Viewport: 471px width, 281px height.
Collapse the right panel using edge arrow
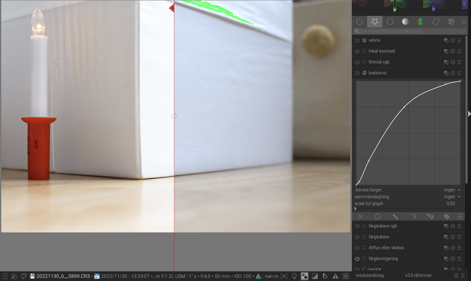click(469, 114)
